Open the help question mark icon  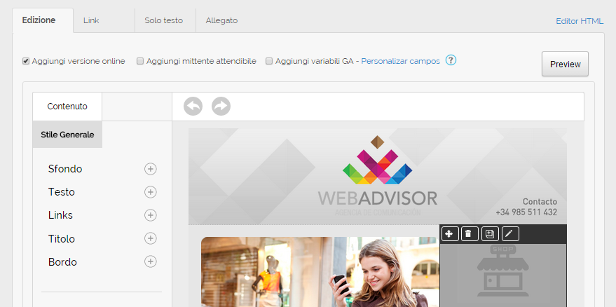coord(451,60)
